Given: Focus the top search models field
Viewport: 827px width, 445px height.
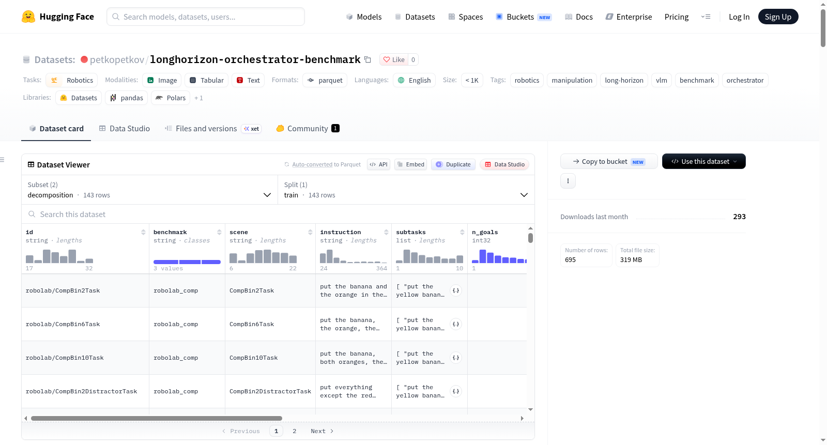Looking at the screenshot, I should point(206,17).
